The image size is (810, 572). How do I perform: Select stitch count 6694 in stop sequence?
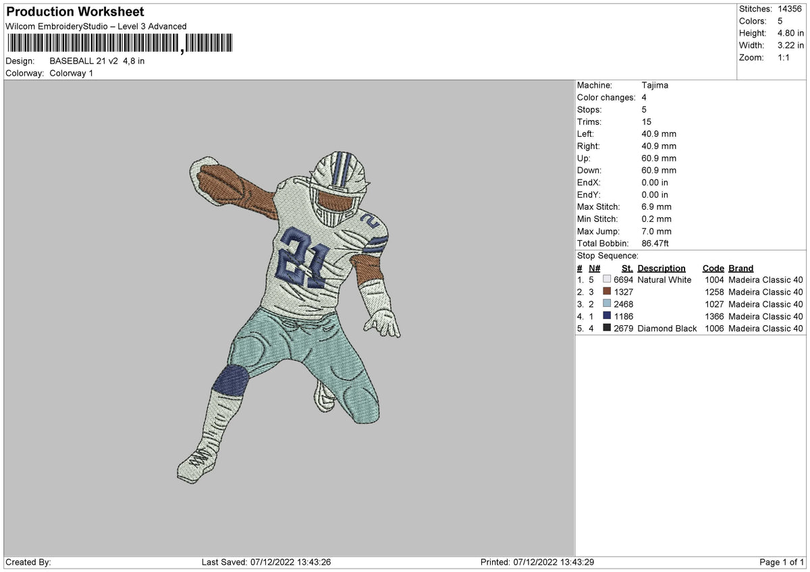pos(623,279)
